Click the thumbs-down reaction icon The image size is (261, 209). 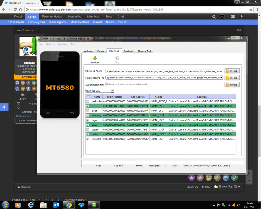pos(226,178)
